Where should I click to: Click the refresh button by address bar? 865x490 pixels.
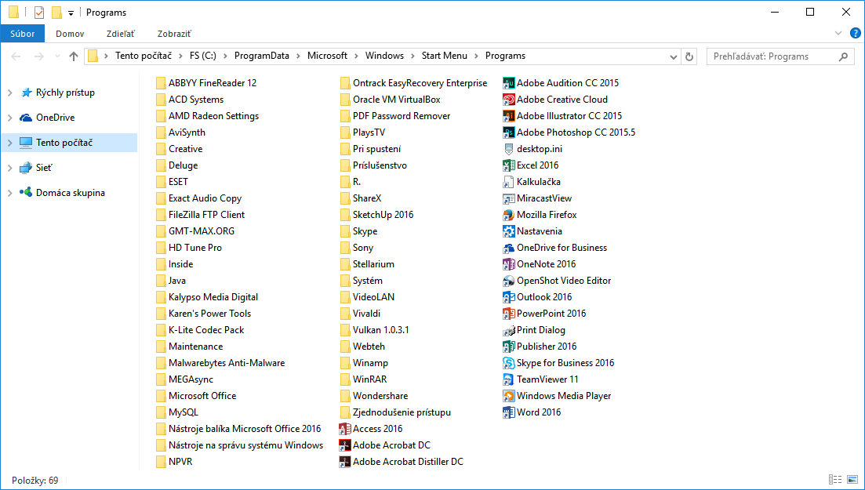tap(689, 56)
